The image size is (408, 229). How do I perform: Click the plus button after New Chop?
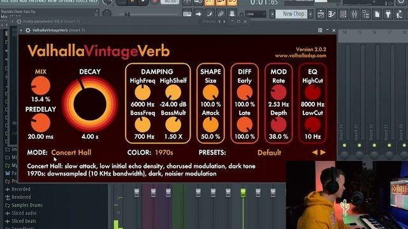tap(310, 14)
